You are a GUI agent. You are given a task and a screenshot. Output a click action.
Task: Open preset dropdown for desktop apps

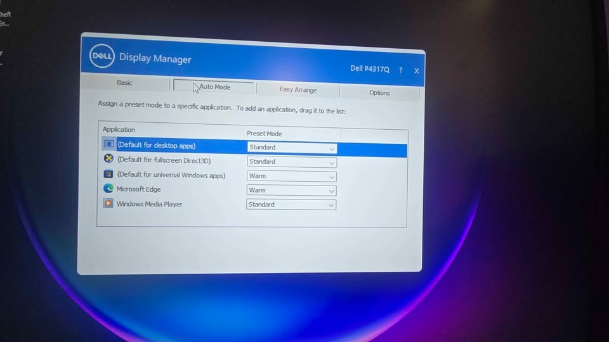[292, 148]
